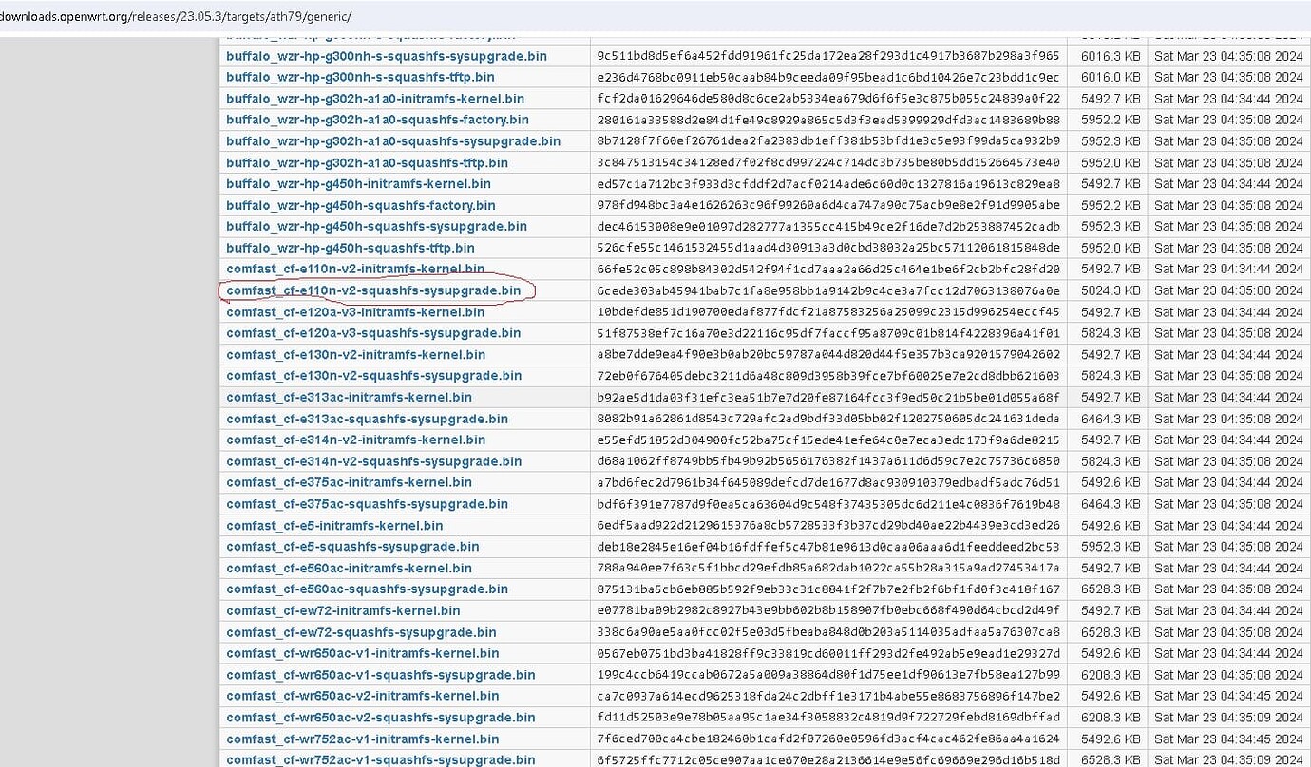Image resolution: width=1311 pixels, height=767 pixels.
Task: Click comfast_cf-wr650ac-v2-initramfs-kernel.bin link
Action: coord(362,696)
